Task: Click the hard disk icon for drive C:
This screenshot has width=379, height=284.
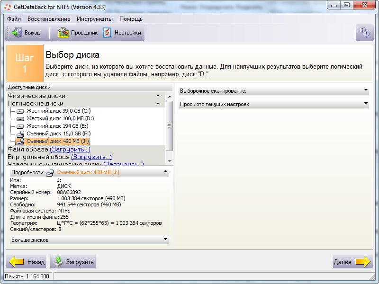Action: (20, 111)
